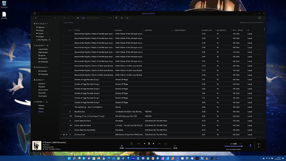The image size is (286, 161).
Task: Click the search magnifier icon
Action: point(36,18)
